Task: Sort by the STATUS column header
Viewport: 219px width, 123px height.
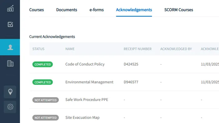Action: pos(38,49)
